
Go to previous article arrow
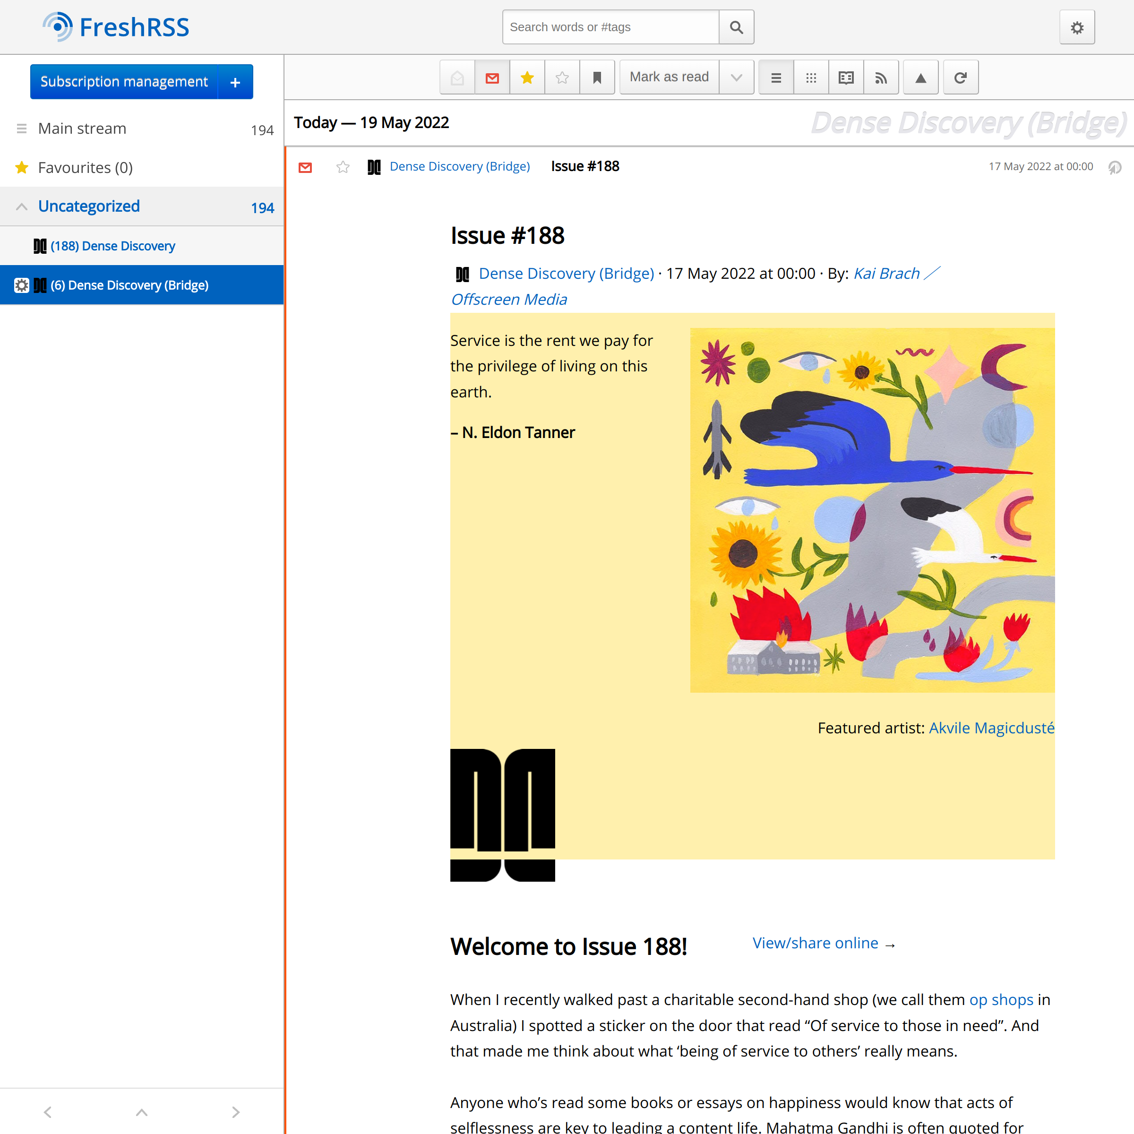[48, 1112]
